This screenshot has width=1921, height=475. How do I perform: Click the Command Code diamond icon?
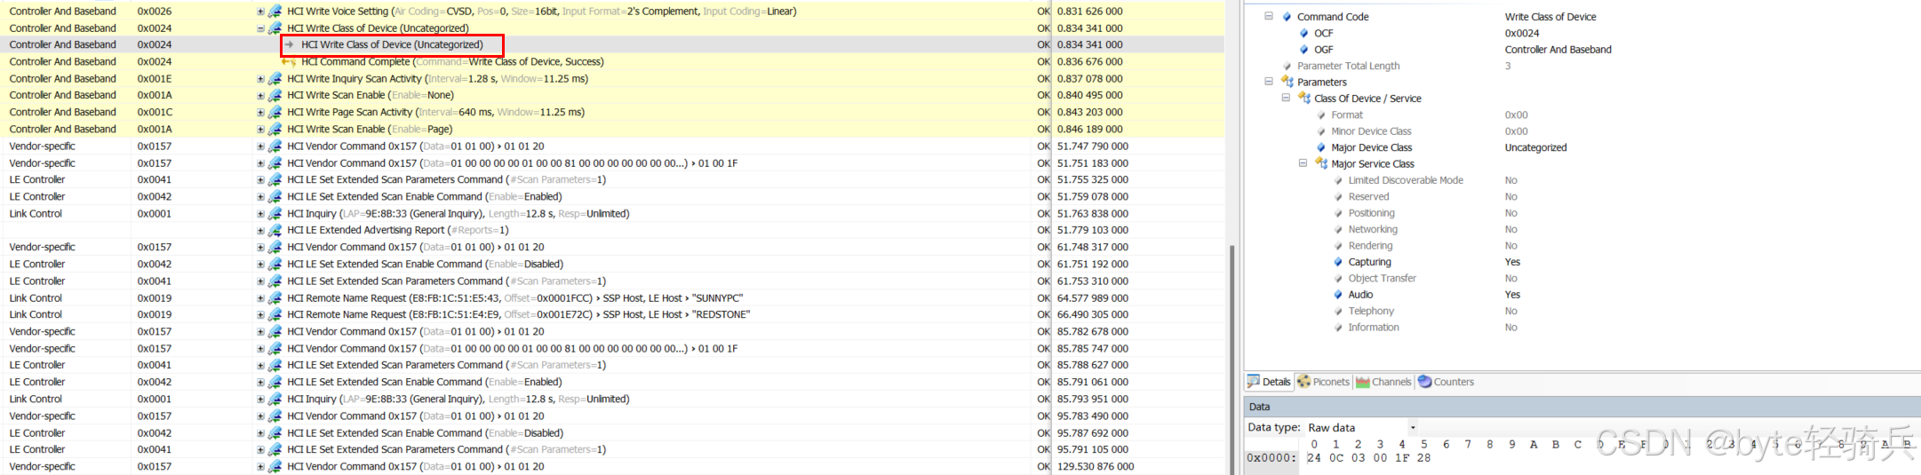pos(1287,17)
